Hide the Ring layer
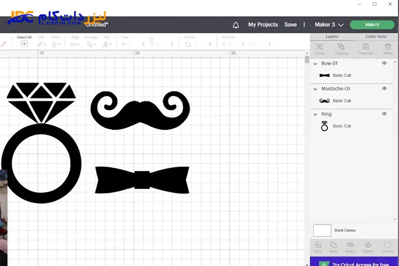This screenshot has width=399, height=266. pos(384,114)
